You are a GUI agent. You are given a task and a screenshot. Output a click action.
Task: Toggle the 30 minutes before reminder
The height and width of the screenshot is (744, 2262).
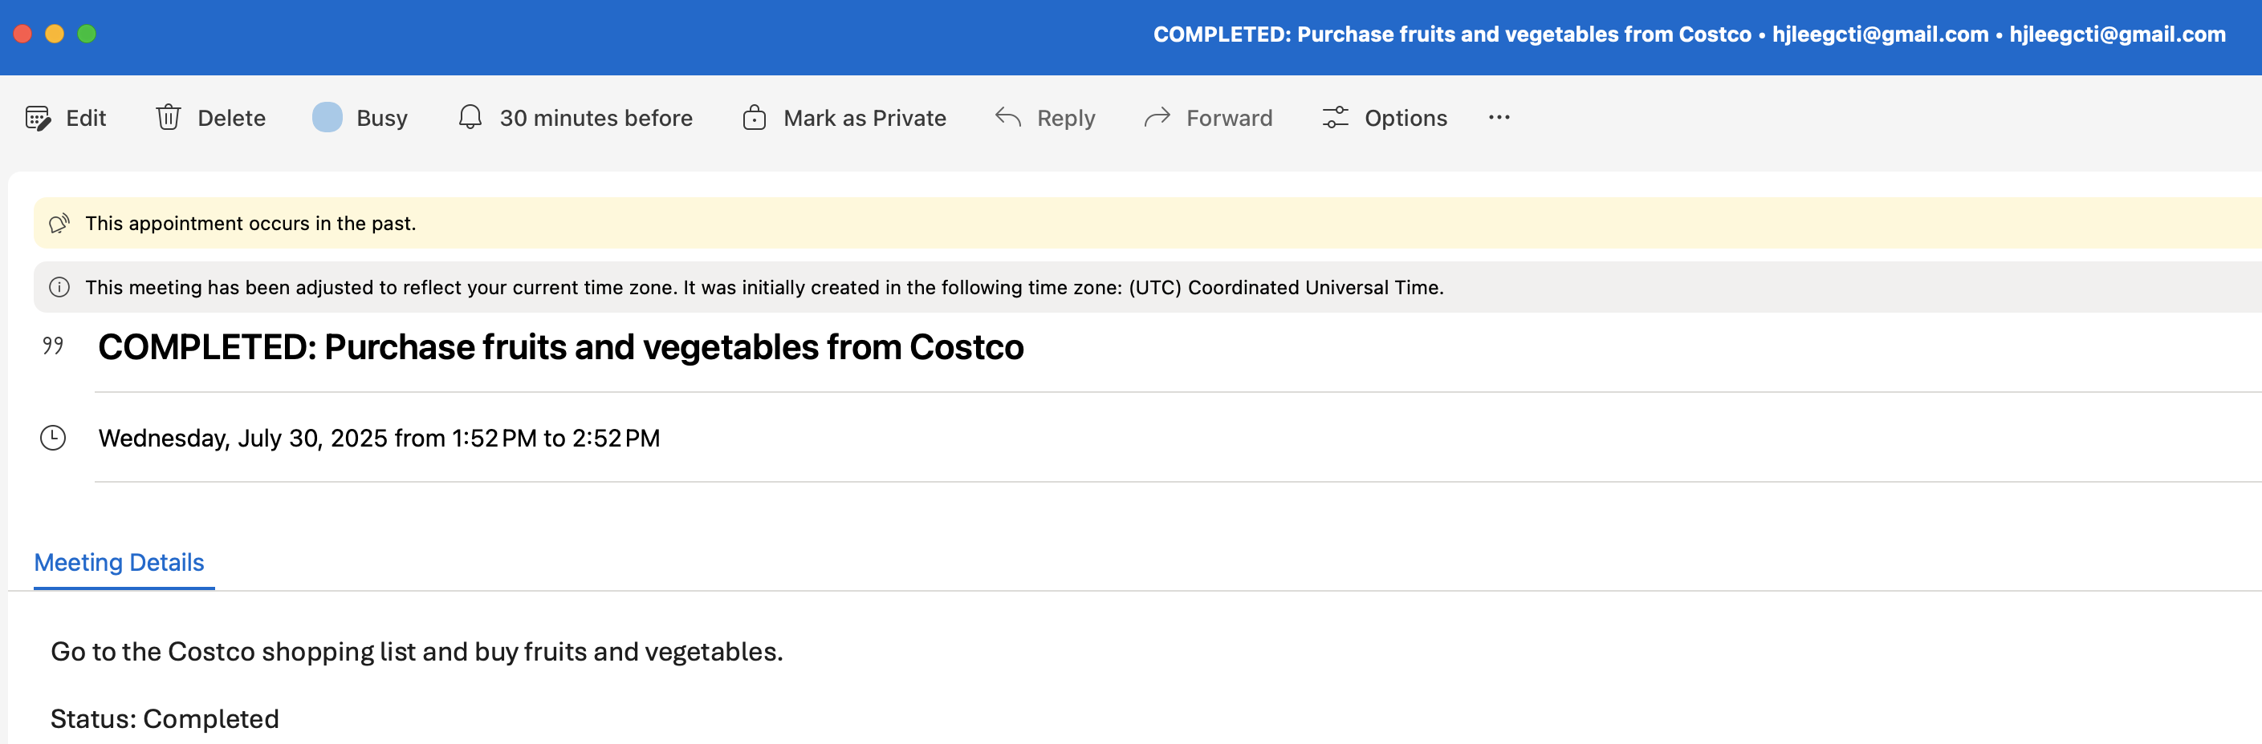point(596,118)
